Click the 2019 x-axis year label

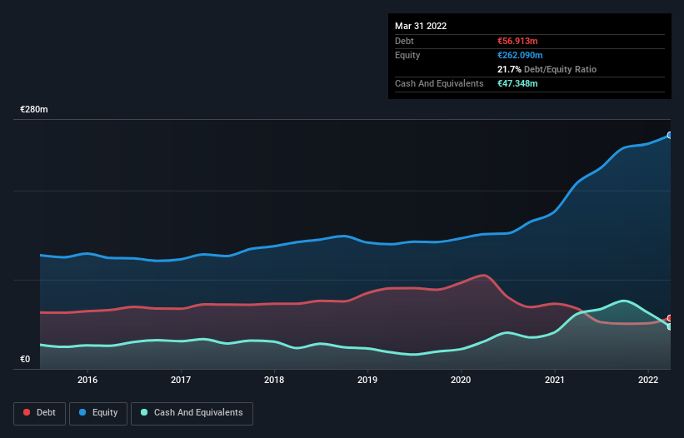[x=367, y=380]
